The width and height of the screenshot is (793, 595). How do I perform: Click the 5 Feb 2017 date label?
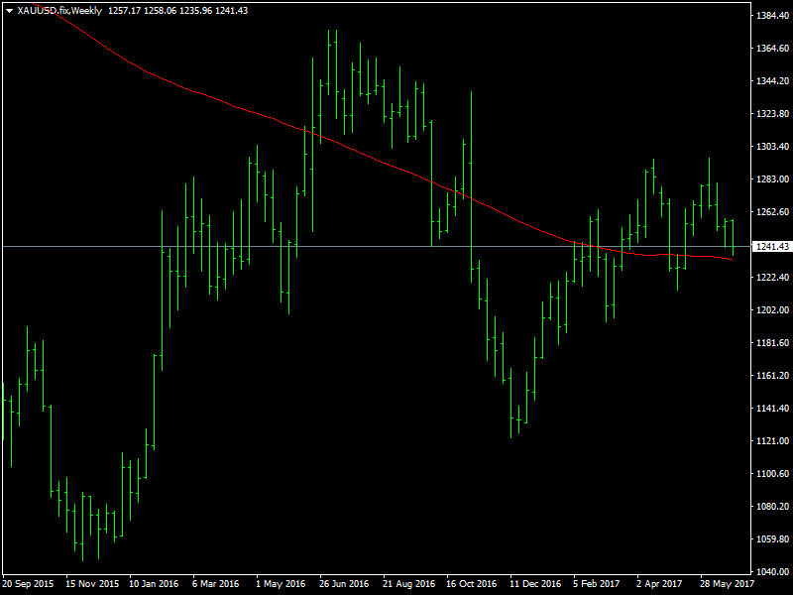pyautogui.click(x=596, y=584)
